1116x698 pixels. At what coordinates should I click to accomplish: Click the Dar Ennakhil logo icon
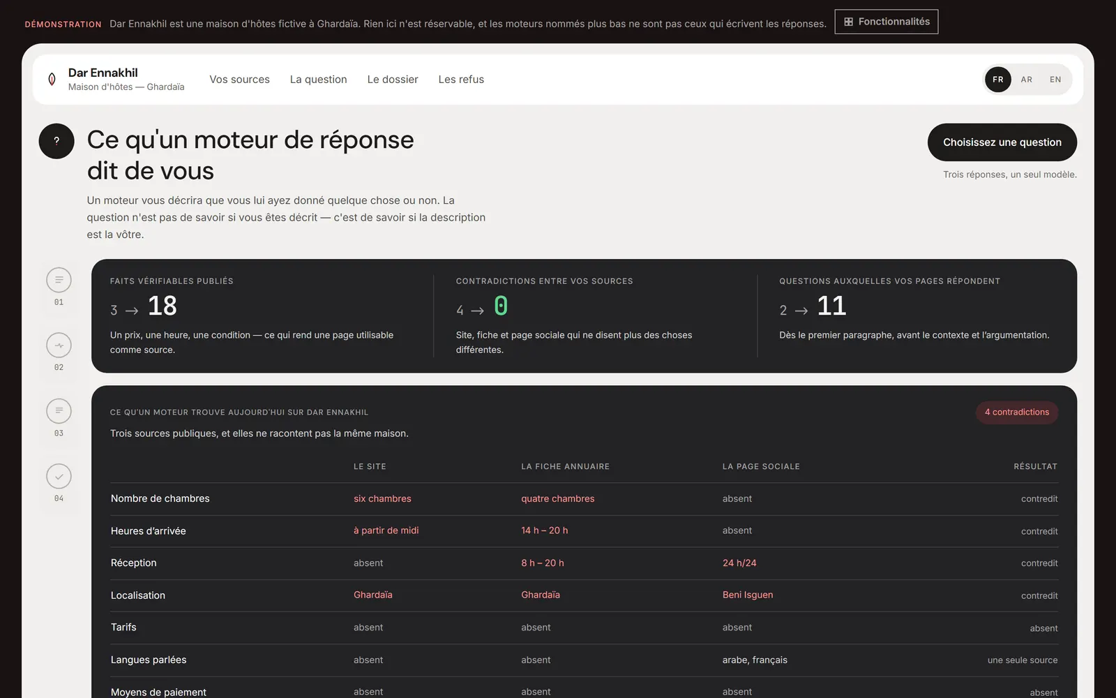click(x=52, y=80)
